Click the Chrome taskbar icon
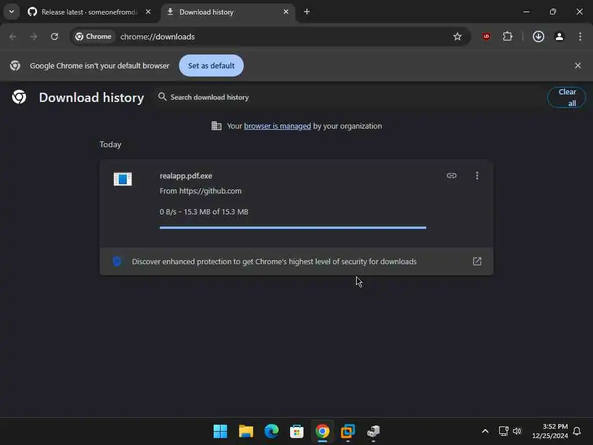The height and width of the screenshot is (445, 593). point(322,431)
